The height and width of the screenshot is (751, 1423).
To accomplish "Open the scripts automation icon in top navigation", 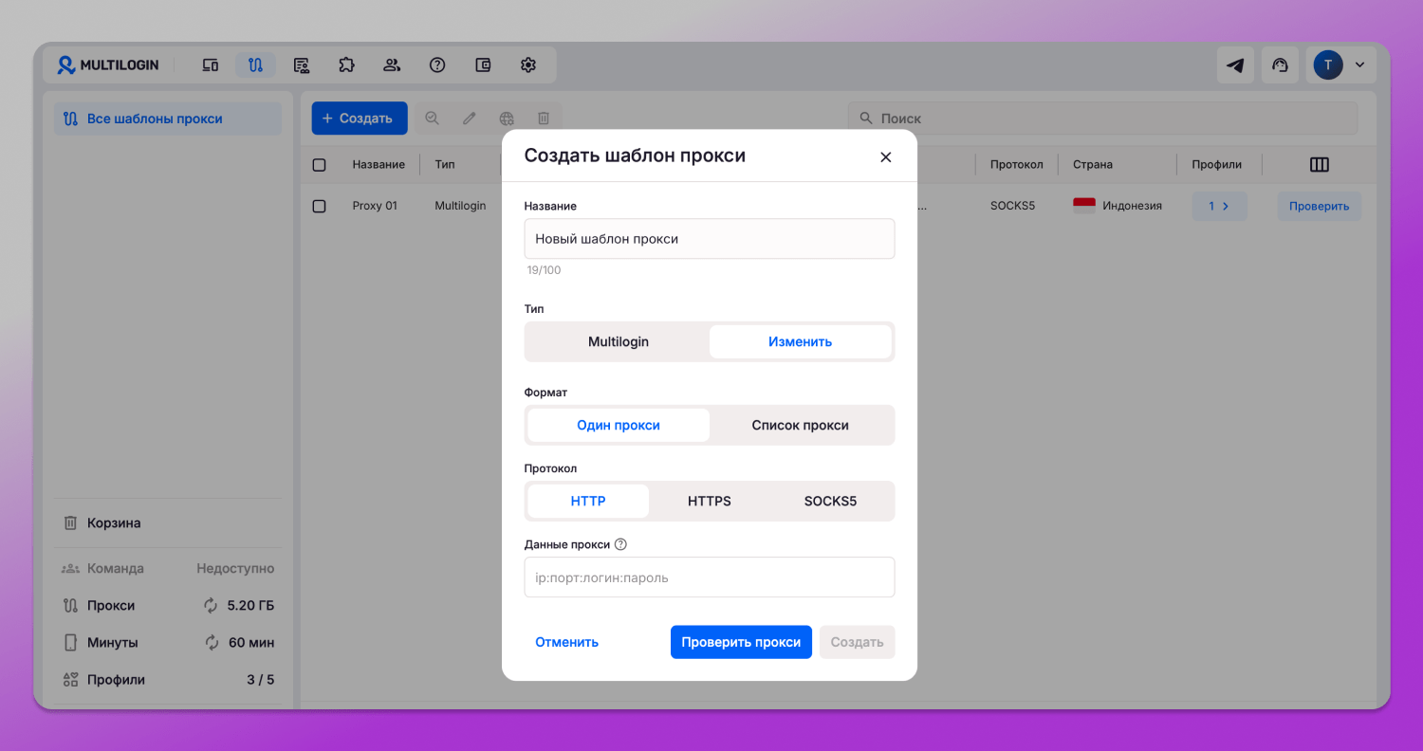I will tap(302, 65).
